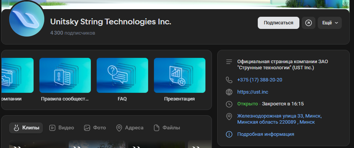Open the Правила сообщества menu tile
The image size is (354, 148).
click(x=65, y=75)
